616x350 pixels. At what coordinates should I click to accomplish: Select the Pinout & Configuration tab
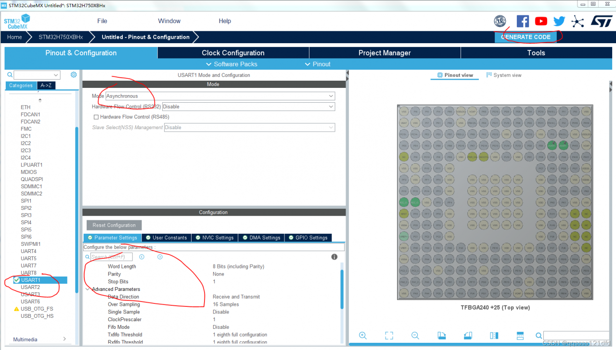click(x=81, y=53)
